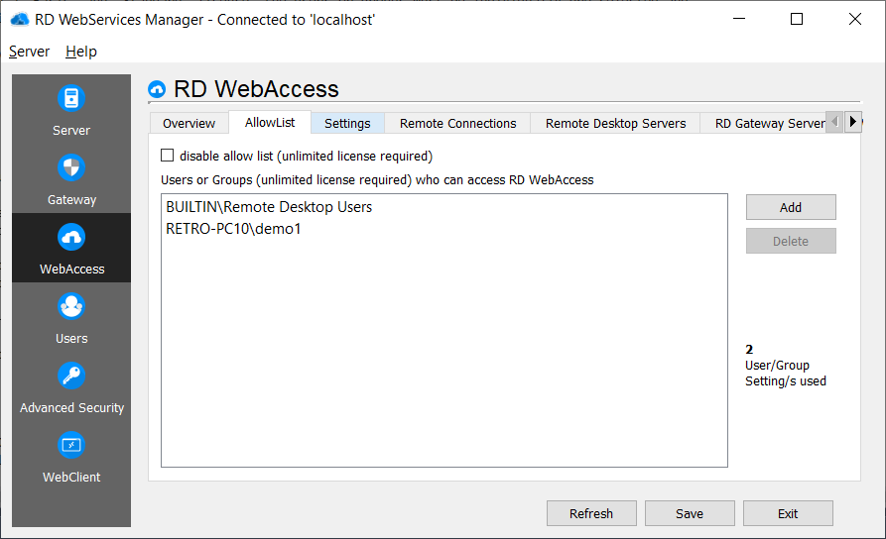Click the WebAccess cloud icon
This screenshot has width=886, height=539.
pos(71,238)
